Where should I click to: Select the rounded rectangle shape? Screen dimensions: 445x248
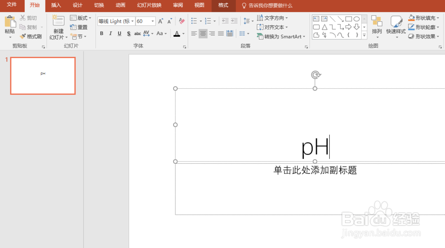[x=316, y=27]
